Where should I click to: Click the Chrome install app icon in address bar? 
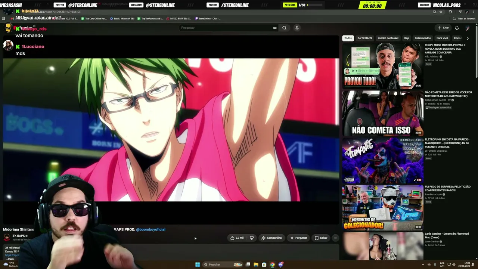click(x=435, y=12)
